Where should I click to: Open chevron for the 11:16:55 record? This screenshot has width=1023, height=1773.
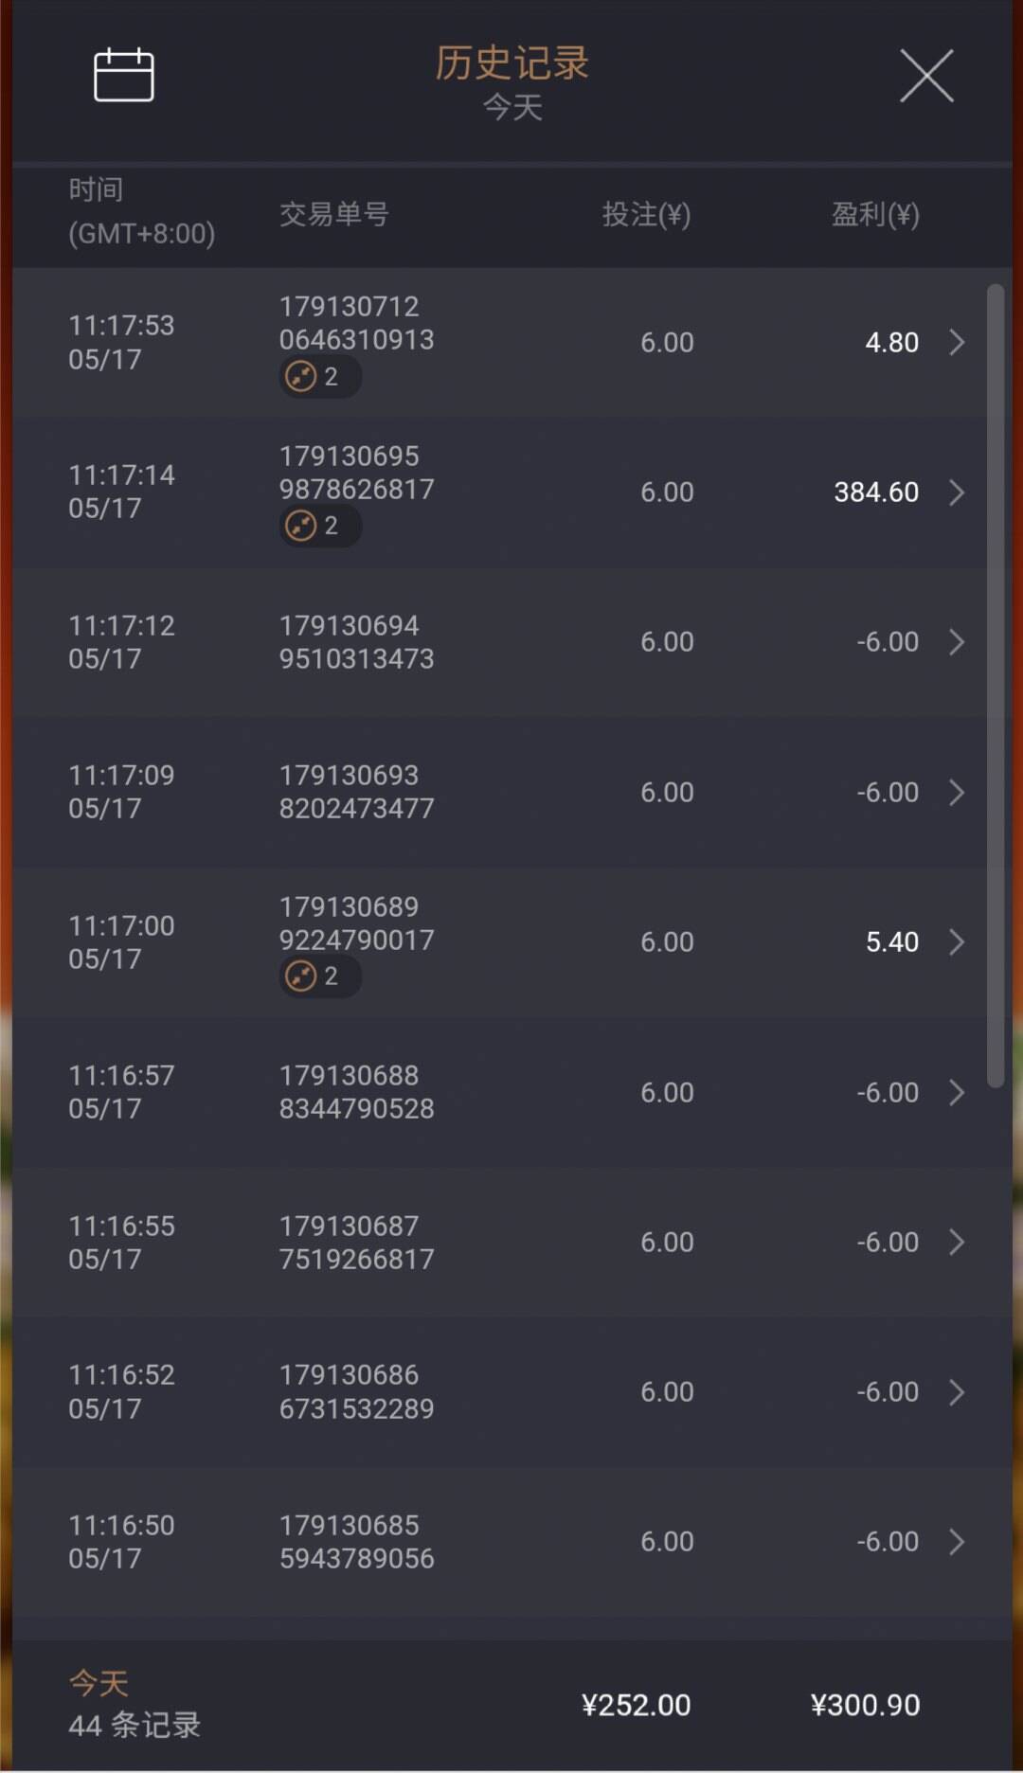(x=958, y=1243)
